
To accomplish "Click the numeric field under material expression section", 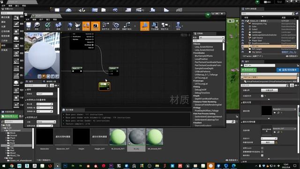I will 45,126.
